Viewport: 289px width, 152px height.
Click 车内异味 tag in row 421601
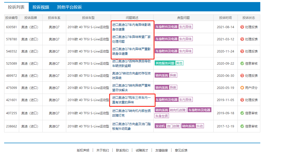(186, 100)
